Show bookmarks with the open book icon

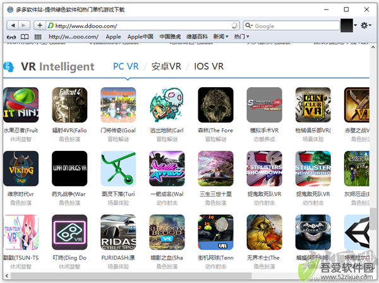[25, 37]
